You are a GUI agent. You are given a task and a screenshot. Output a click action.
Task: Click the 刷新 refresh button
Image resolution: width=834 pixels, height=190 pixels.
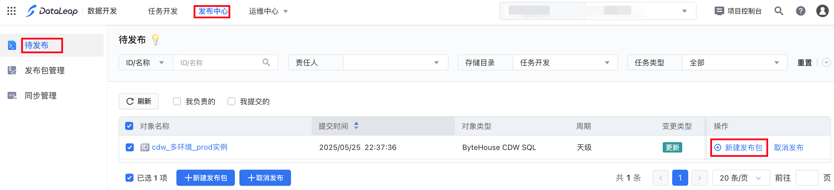coord(139,102)
